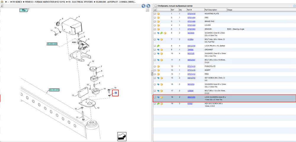Sort by Usage column header
This screenshot has width=296, height=142.
coord(261,10)
